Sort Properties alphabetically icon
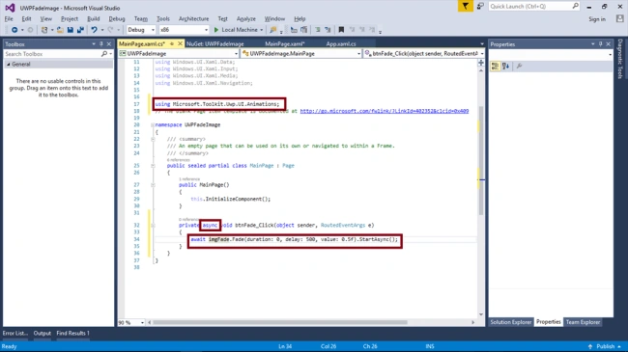Image resolution: width=628 pixels, height=352 pixels. point(506,67)
